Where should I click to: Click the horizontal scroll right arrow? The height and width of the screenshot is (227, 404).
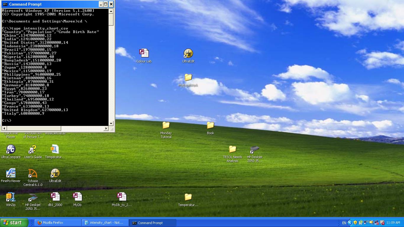[x=106, y=128]
